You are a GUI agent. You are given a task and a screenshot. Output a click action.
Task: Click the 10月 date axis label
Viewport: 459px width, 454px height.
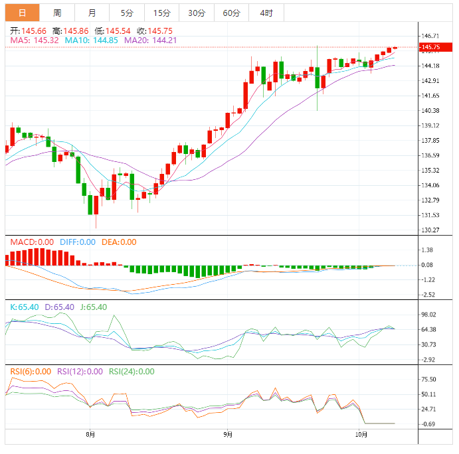point(361,435)
